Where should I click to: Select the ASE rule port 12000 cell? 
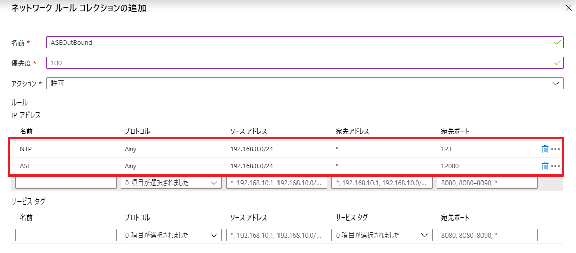[450, 166]
